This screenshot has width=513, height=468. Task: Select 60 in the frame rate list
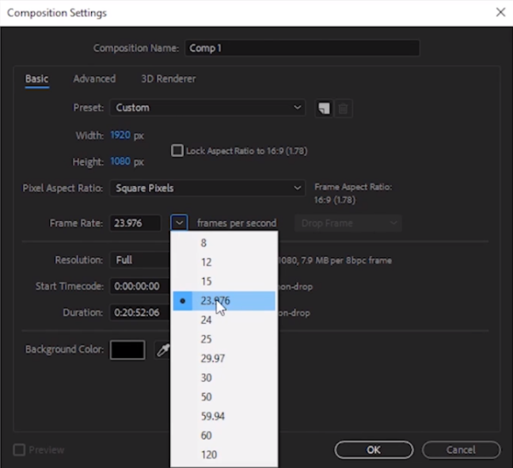coord(224,436)
